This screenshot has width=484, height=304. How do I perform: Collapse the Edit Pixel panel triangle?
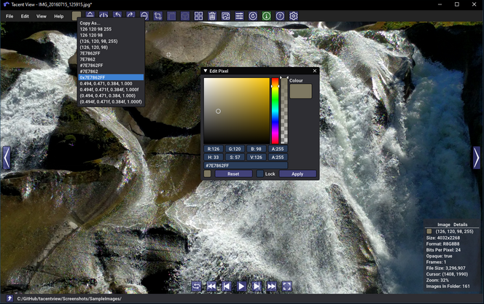(206, 71)
